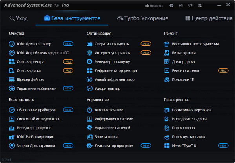Click the IObit logo in the footer
The image size is (235, 163).
[7, 159]
